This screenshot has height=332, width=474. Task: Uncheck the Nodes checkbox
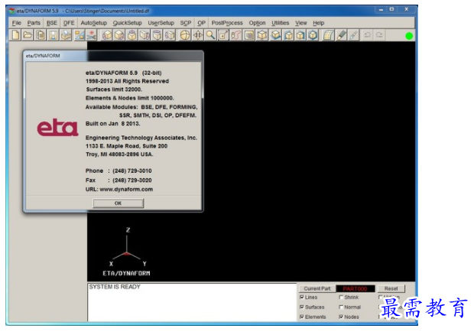click(341, 317)
